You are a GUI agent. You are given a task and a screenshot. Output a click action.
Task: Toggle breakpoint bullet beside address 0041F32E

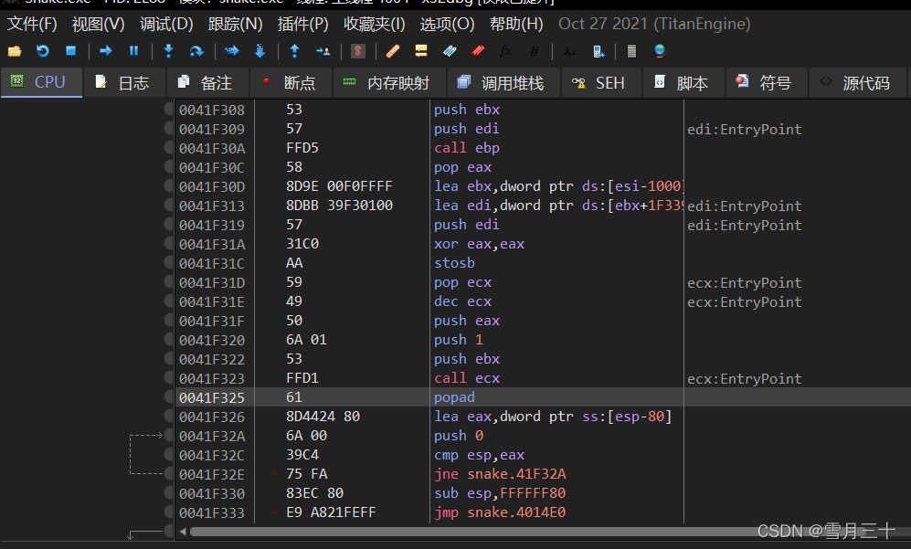pos(169,473)
